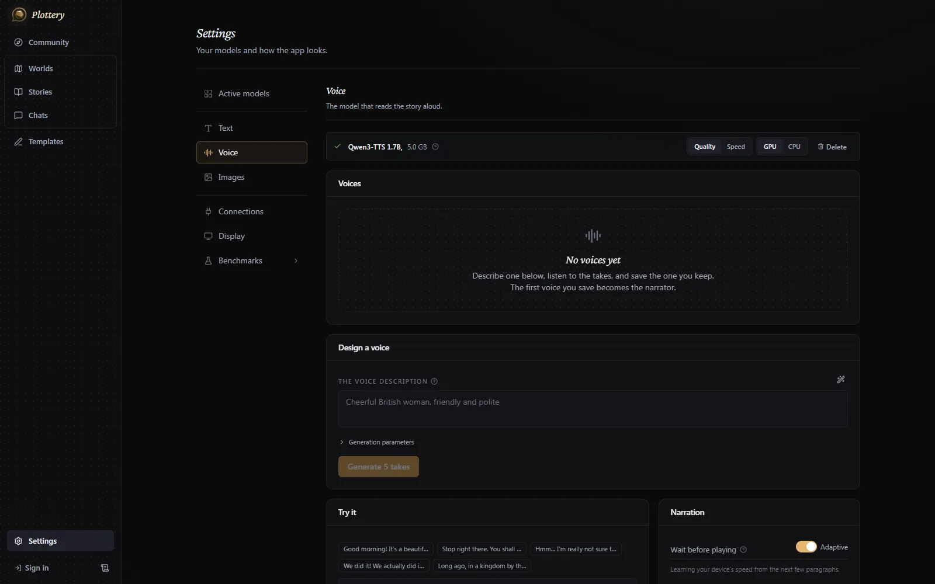Image resolution: width=935 pixels, height=584 pixels.
Task: Click the checkmark beside Qwen3-TTS 1.7B
Action: coord(337,147)
